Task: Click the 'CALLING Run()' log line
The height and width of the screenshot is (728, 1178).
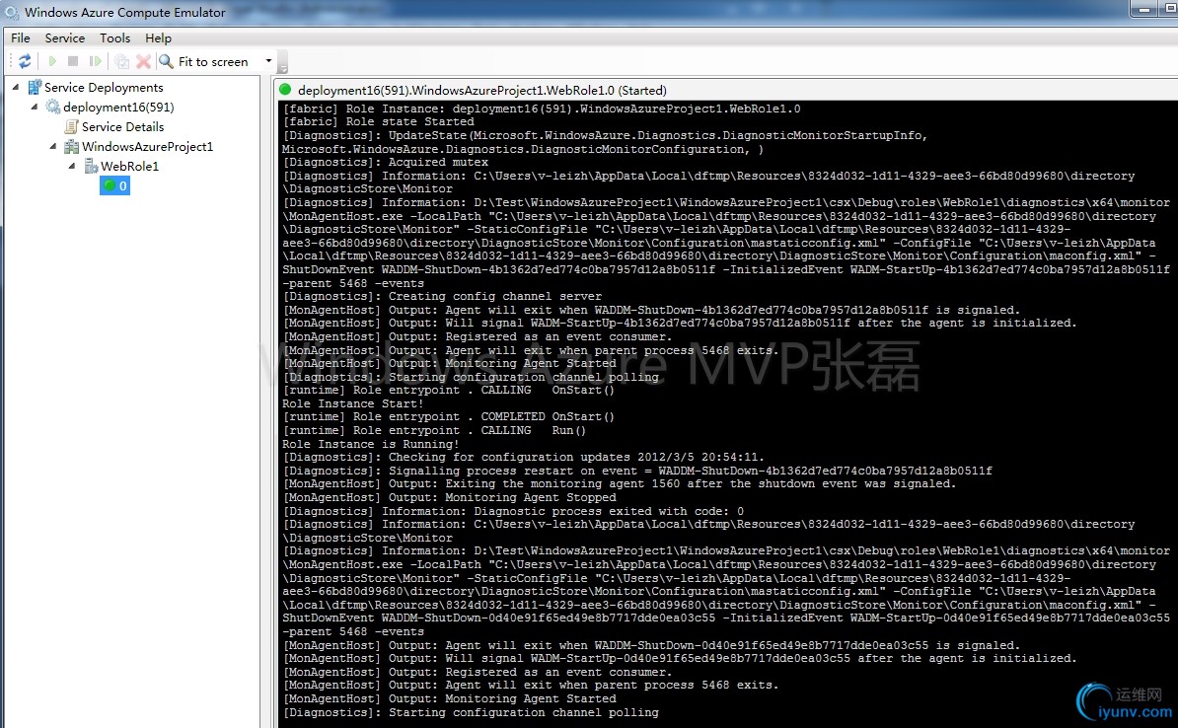Action: pyautogui.click(x=433, y=430)
